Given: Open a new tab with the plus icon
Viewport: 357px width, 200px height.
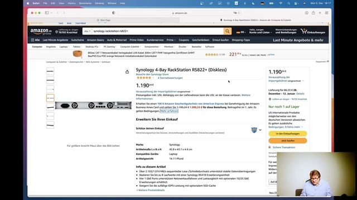Looking at the screenshot, I should [x=320, y=13].
